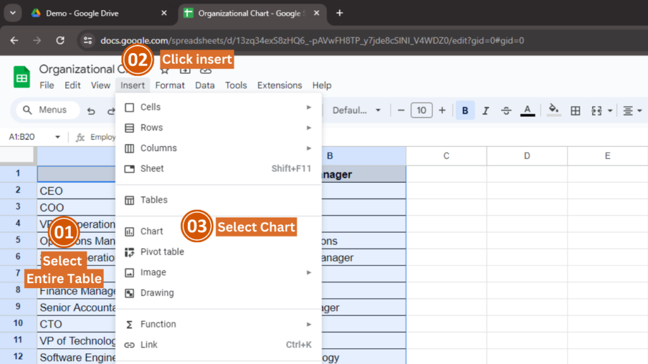Image resolution: width=648 pixels, height=364 pixels.
Task: Toggle the fill color tool
Action: (553, 110)
